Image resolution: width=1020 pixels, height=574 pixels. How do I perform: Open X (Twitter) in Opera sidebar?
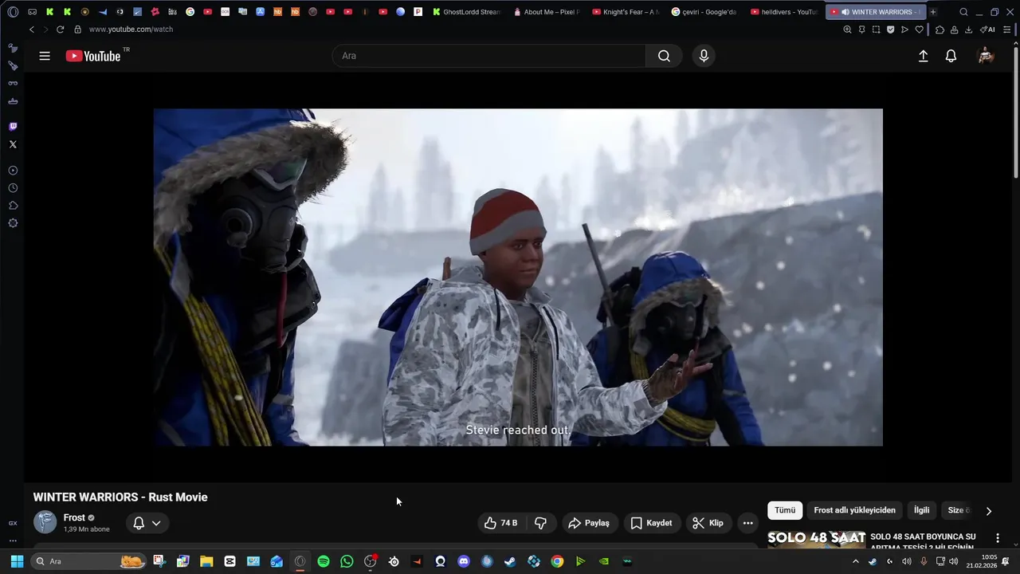(x=13, y=144)
